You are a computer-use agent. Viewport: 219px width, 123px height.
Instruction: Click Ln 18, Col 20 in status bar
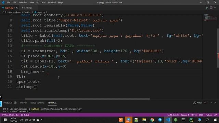tap(173, 115)
